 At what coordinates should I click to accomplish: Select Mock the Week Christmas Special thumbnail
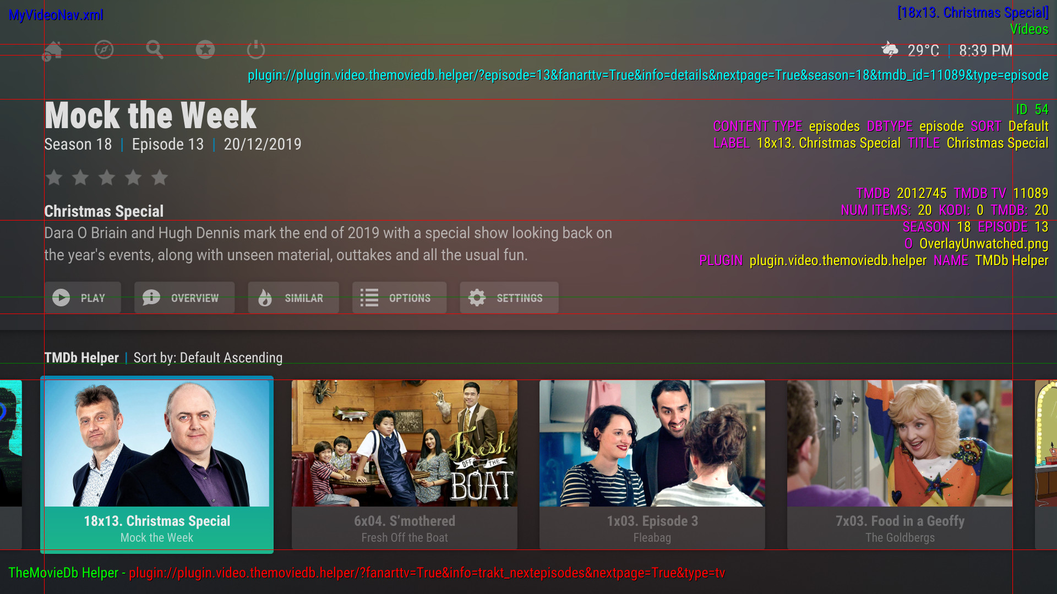157,443
